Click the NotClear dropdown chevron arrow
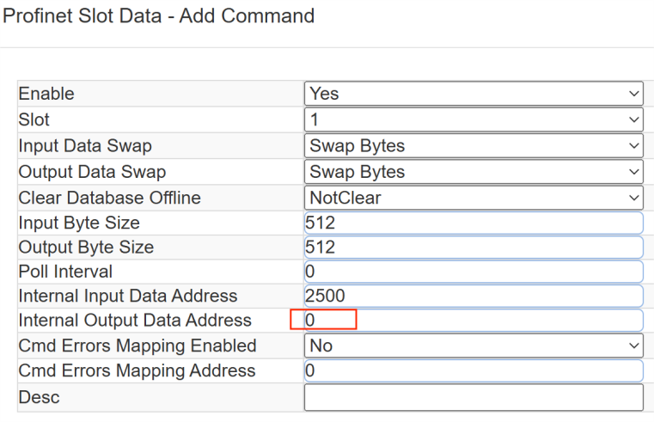This screenshot has height=422, width=654. 634,198
